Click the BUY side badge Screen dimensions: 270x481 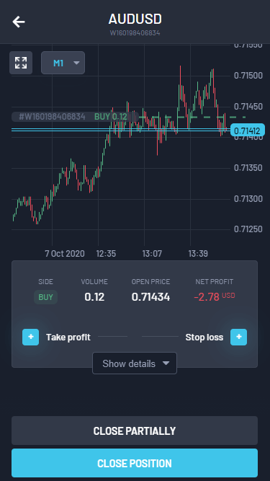click(x=45, y=297)
